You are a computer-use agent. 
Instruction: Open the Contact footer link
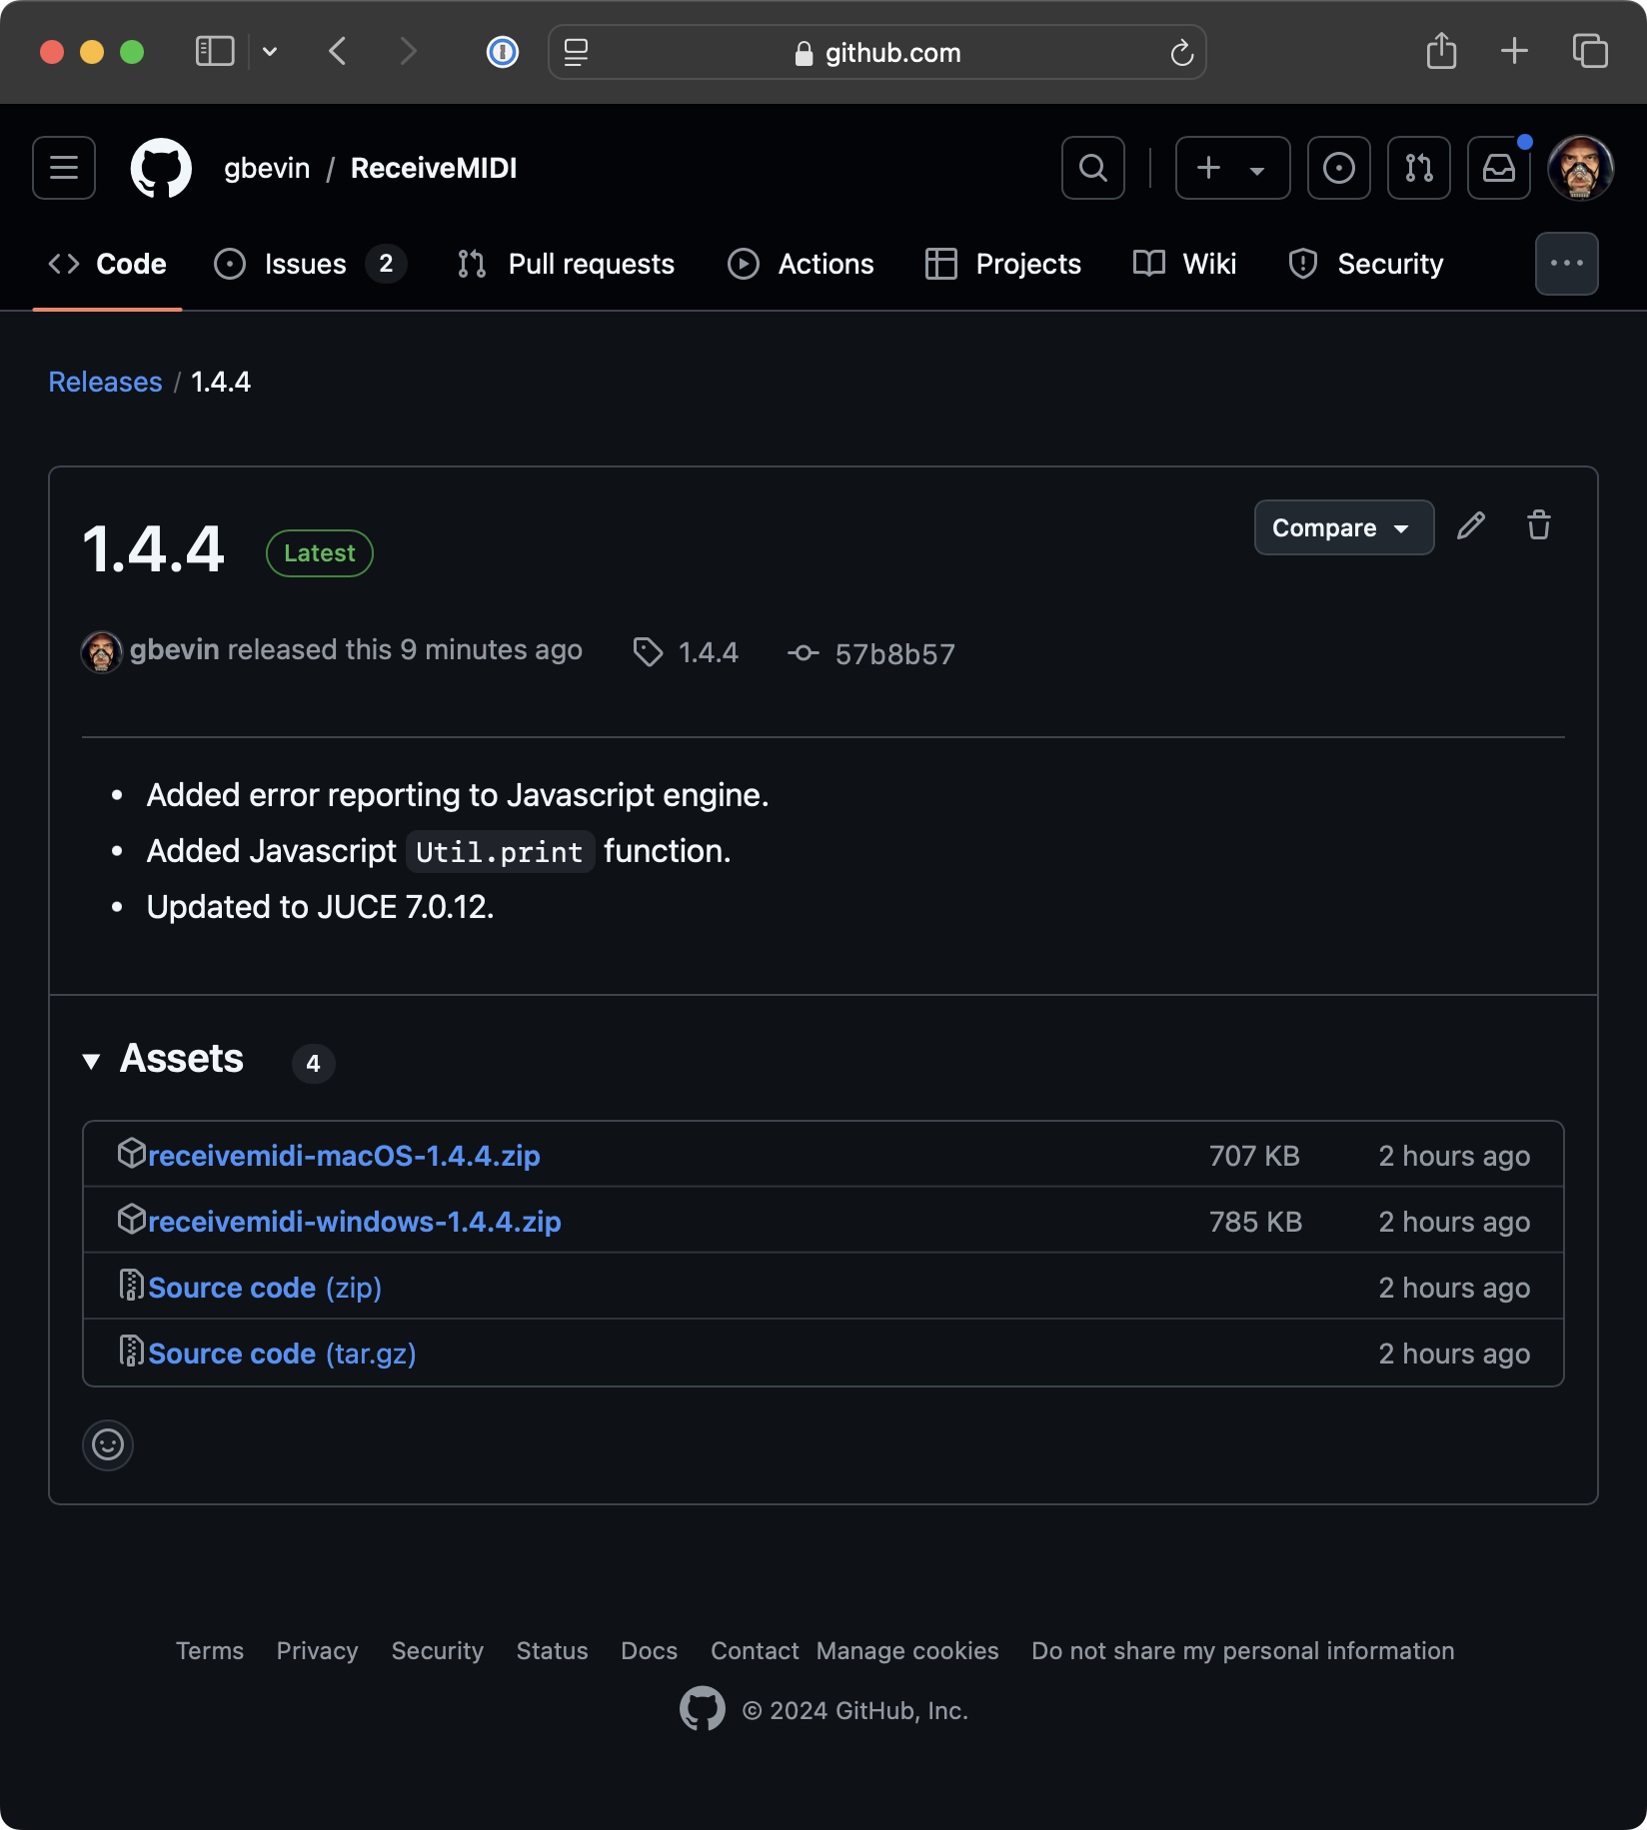(755, 1651)
